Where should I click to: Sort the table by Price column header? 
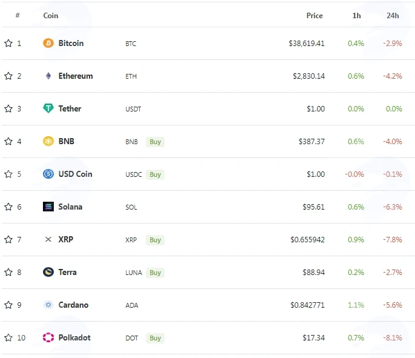pos(315,15)
